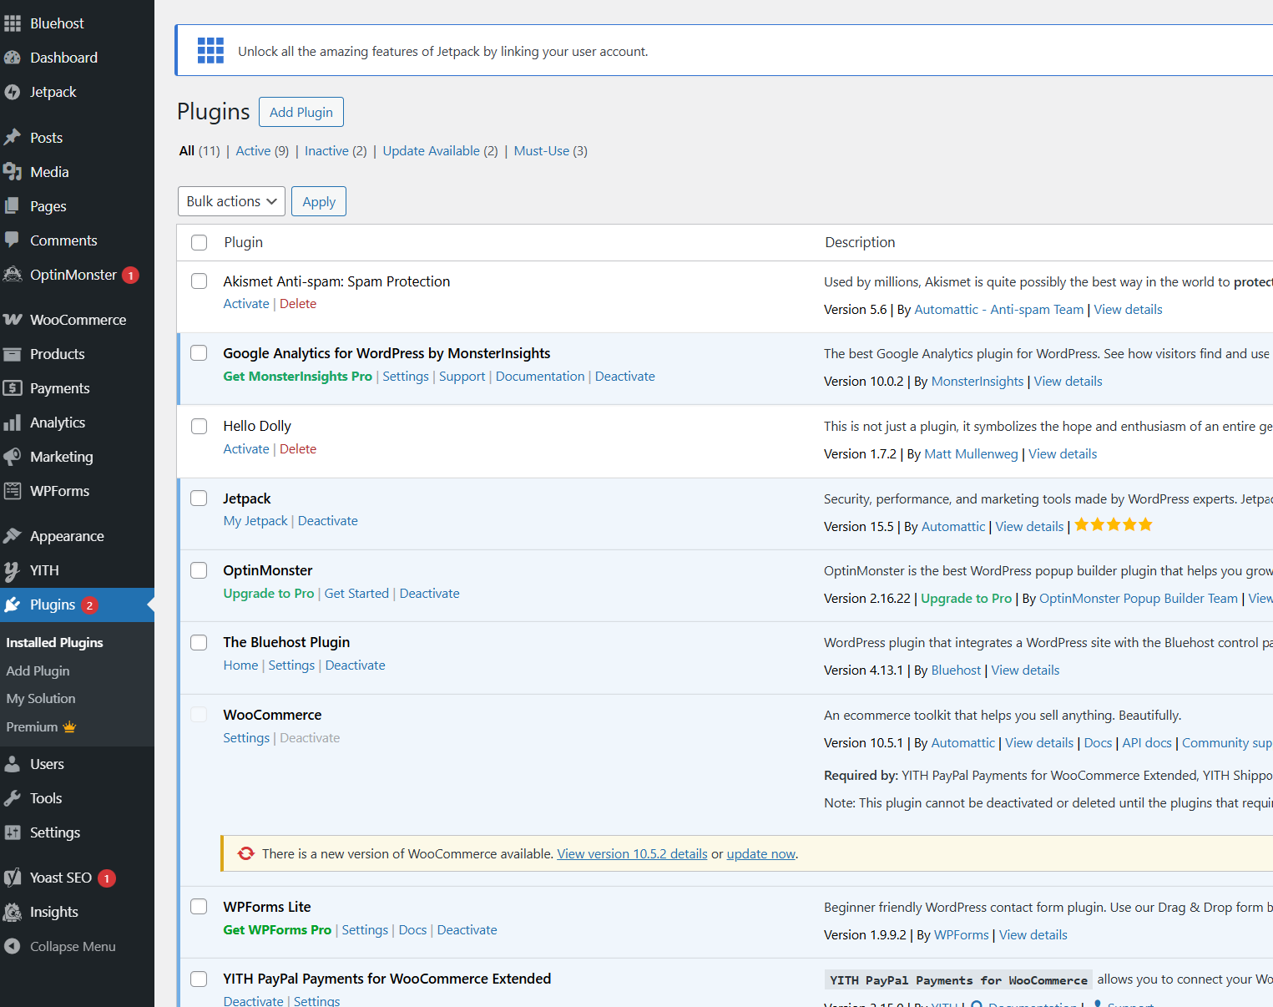Viewport: 1273px width, 1007px height.
Task: Click the Tools wrench icon
Action: pos(13,798)
